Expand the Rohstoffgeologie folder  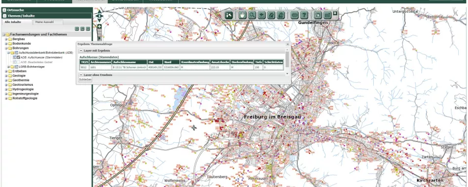[x=6, y=98]
